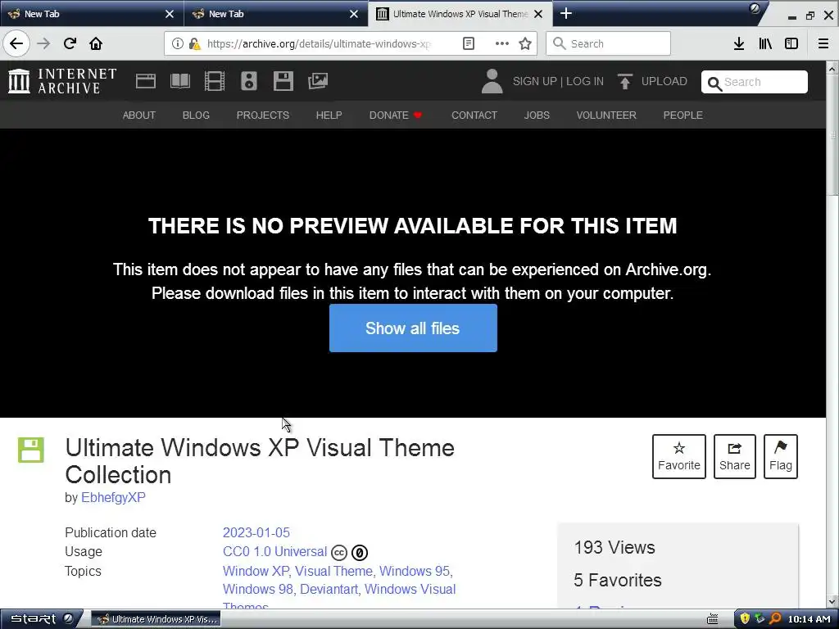Bookmark this page with the star
The width and height of the screenshot is (839, 629).
click(x=525, y=43)
